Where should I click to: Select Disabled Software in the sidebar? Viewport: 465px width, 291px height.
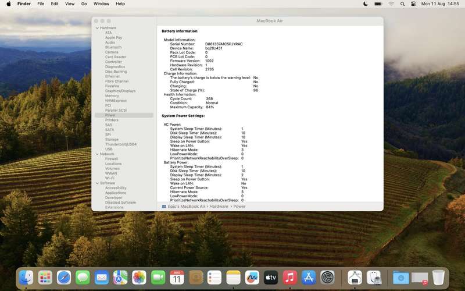pyautogui.click(x=120, y=203)
